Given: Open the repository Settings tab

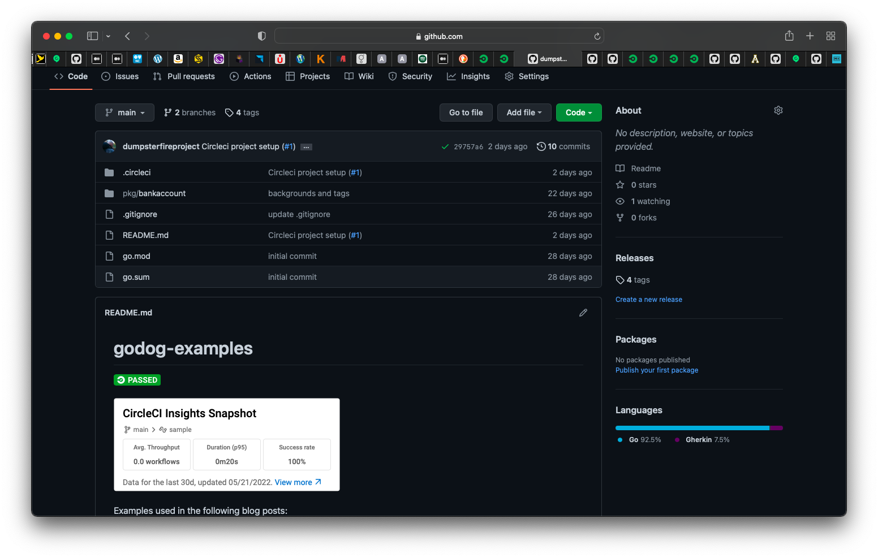Looking at the screenshot, I should pyautogui.click(x=527, y=76).
